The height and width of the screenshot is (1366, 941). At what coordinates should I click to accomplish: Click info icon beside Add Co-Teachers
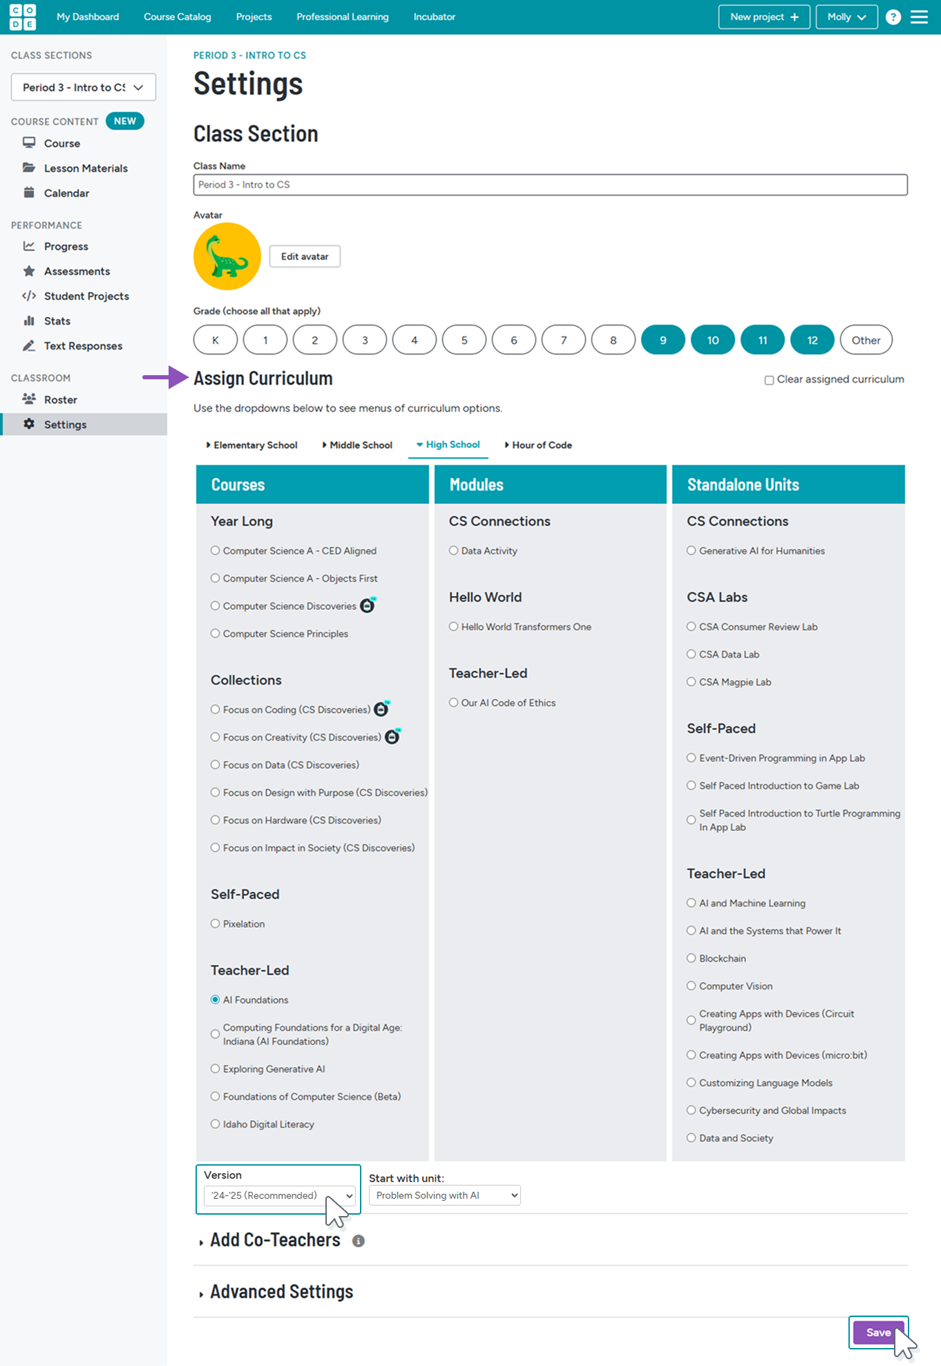[358, 1241]
